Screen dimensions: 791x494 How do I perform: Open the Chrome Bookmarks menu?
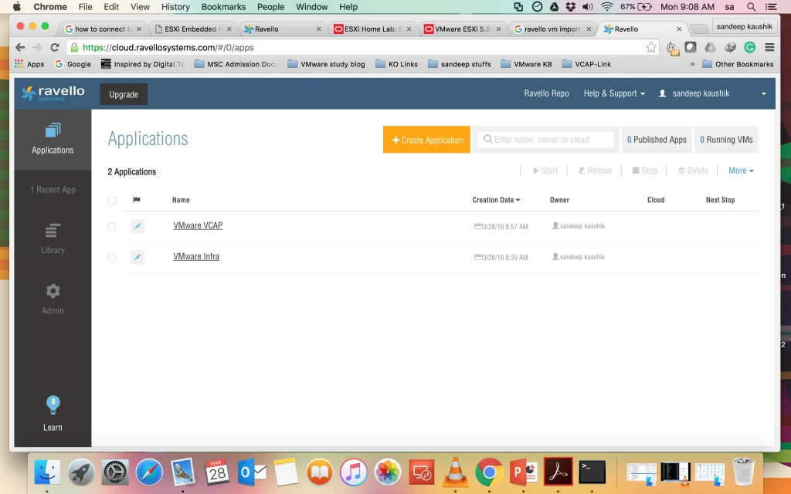tap(223, 6)
